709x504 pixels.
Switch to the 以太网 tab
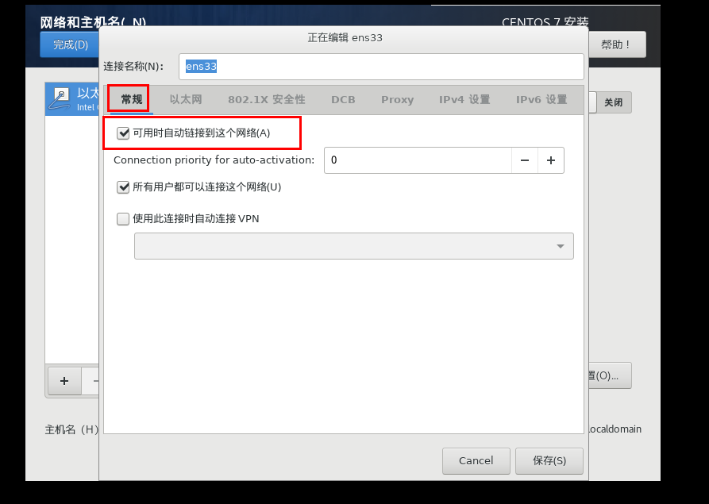click(186, 99)
